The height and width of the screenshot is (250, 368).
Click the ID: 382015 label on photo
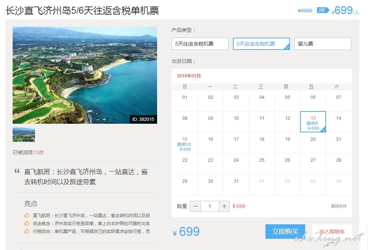point(143,119)
